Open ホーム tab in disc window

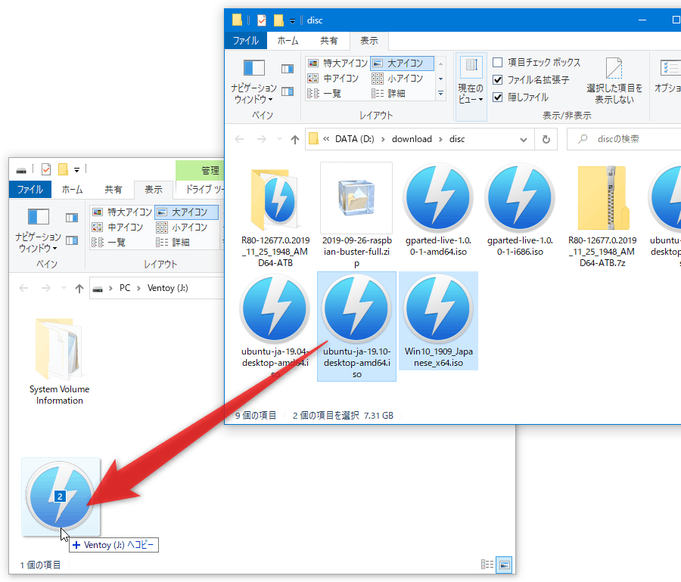[x=288, y=41]
